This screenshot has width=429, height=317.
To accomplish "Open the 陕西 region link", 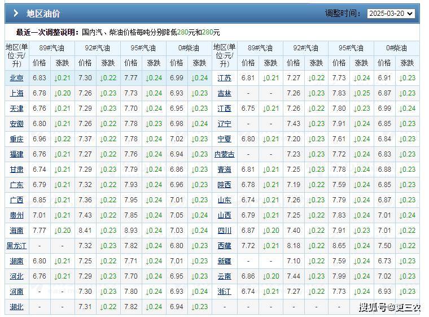I will click(224, 185).
